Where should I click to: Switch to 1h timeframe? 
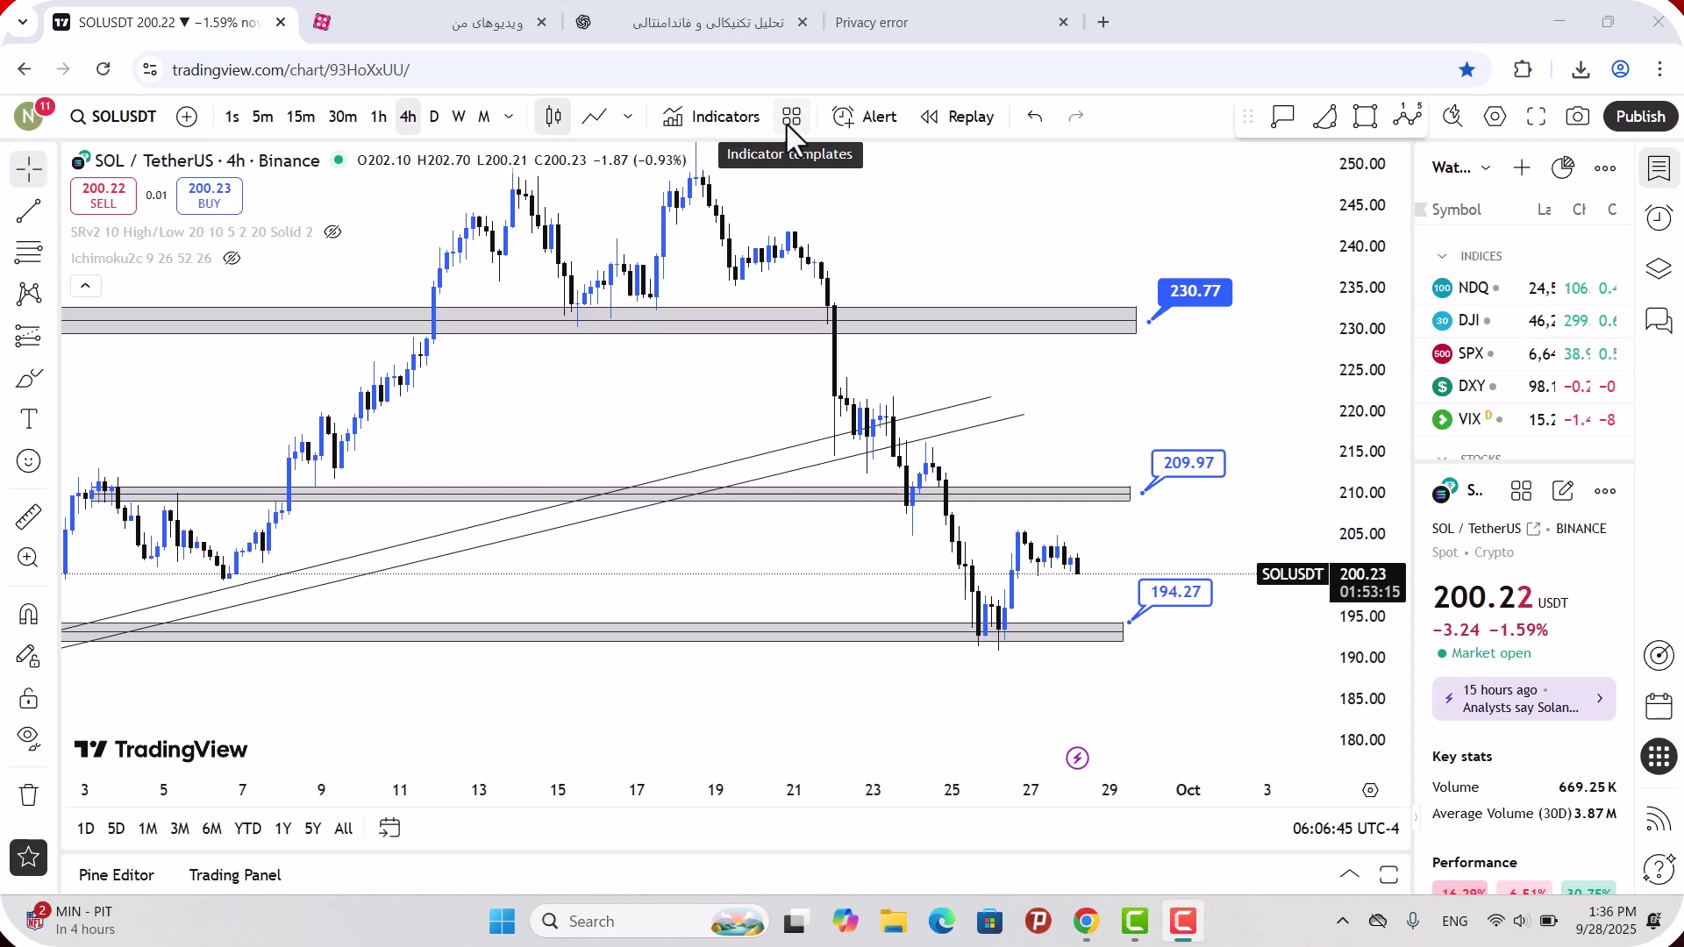click(x=378, y=117)
